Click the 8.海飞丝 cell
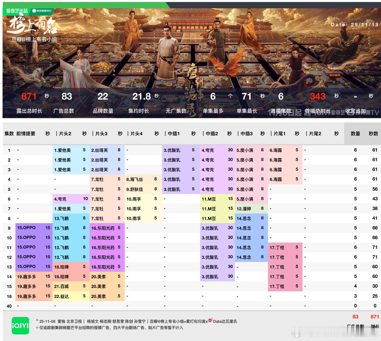 135,179
